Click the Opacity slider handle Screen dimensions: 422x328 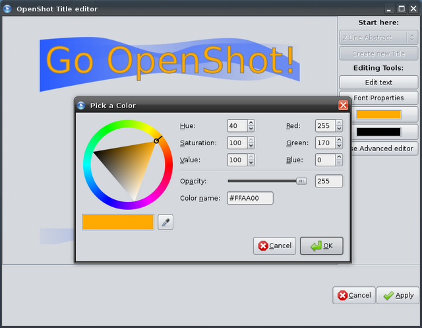[301, 181]
